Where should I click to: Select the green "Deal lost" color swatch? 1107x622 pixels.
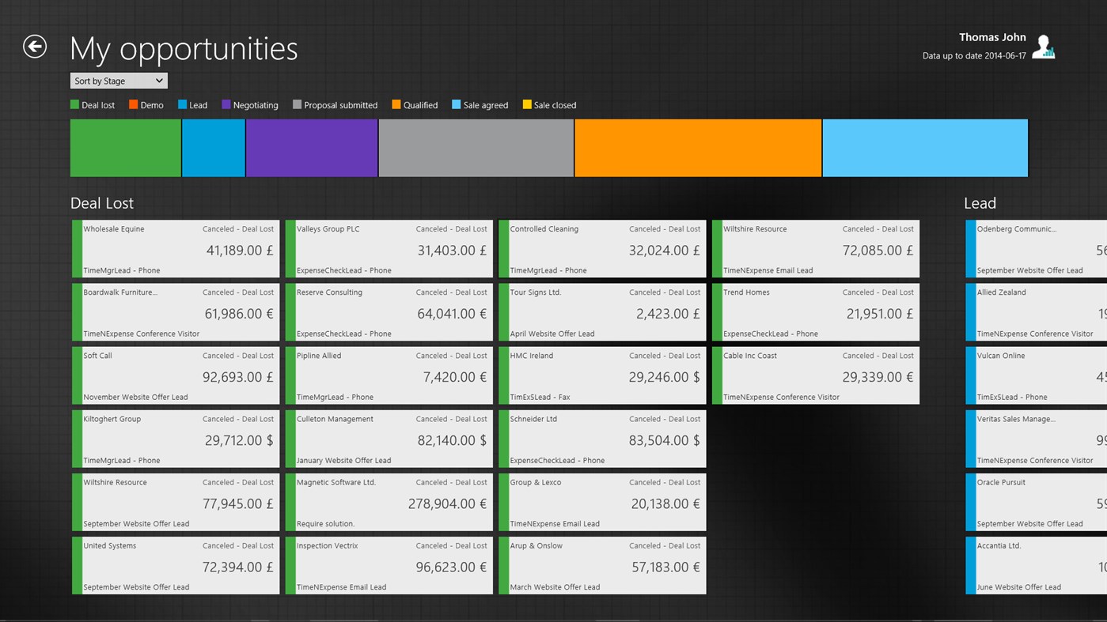tap(74, 104)
